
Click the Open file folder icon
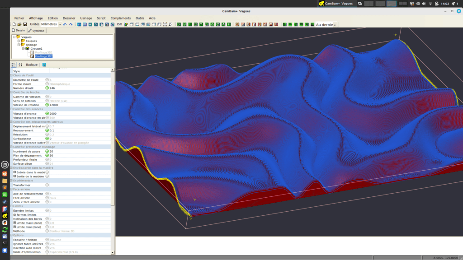[x=19, y=24]
